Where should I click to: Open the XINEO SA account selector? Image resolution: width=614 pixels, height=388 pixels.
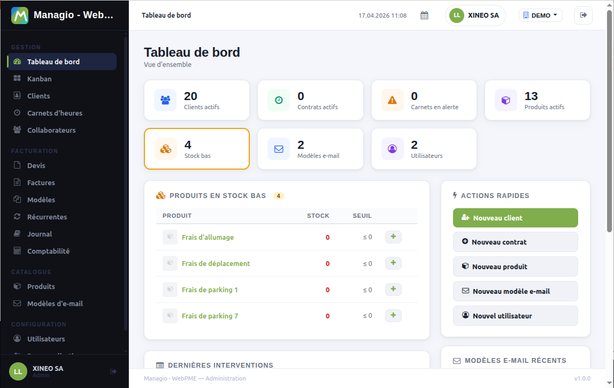(x=475, y=16)
